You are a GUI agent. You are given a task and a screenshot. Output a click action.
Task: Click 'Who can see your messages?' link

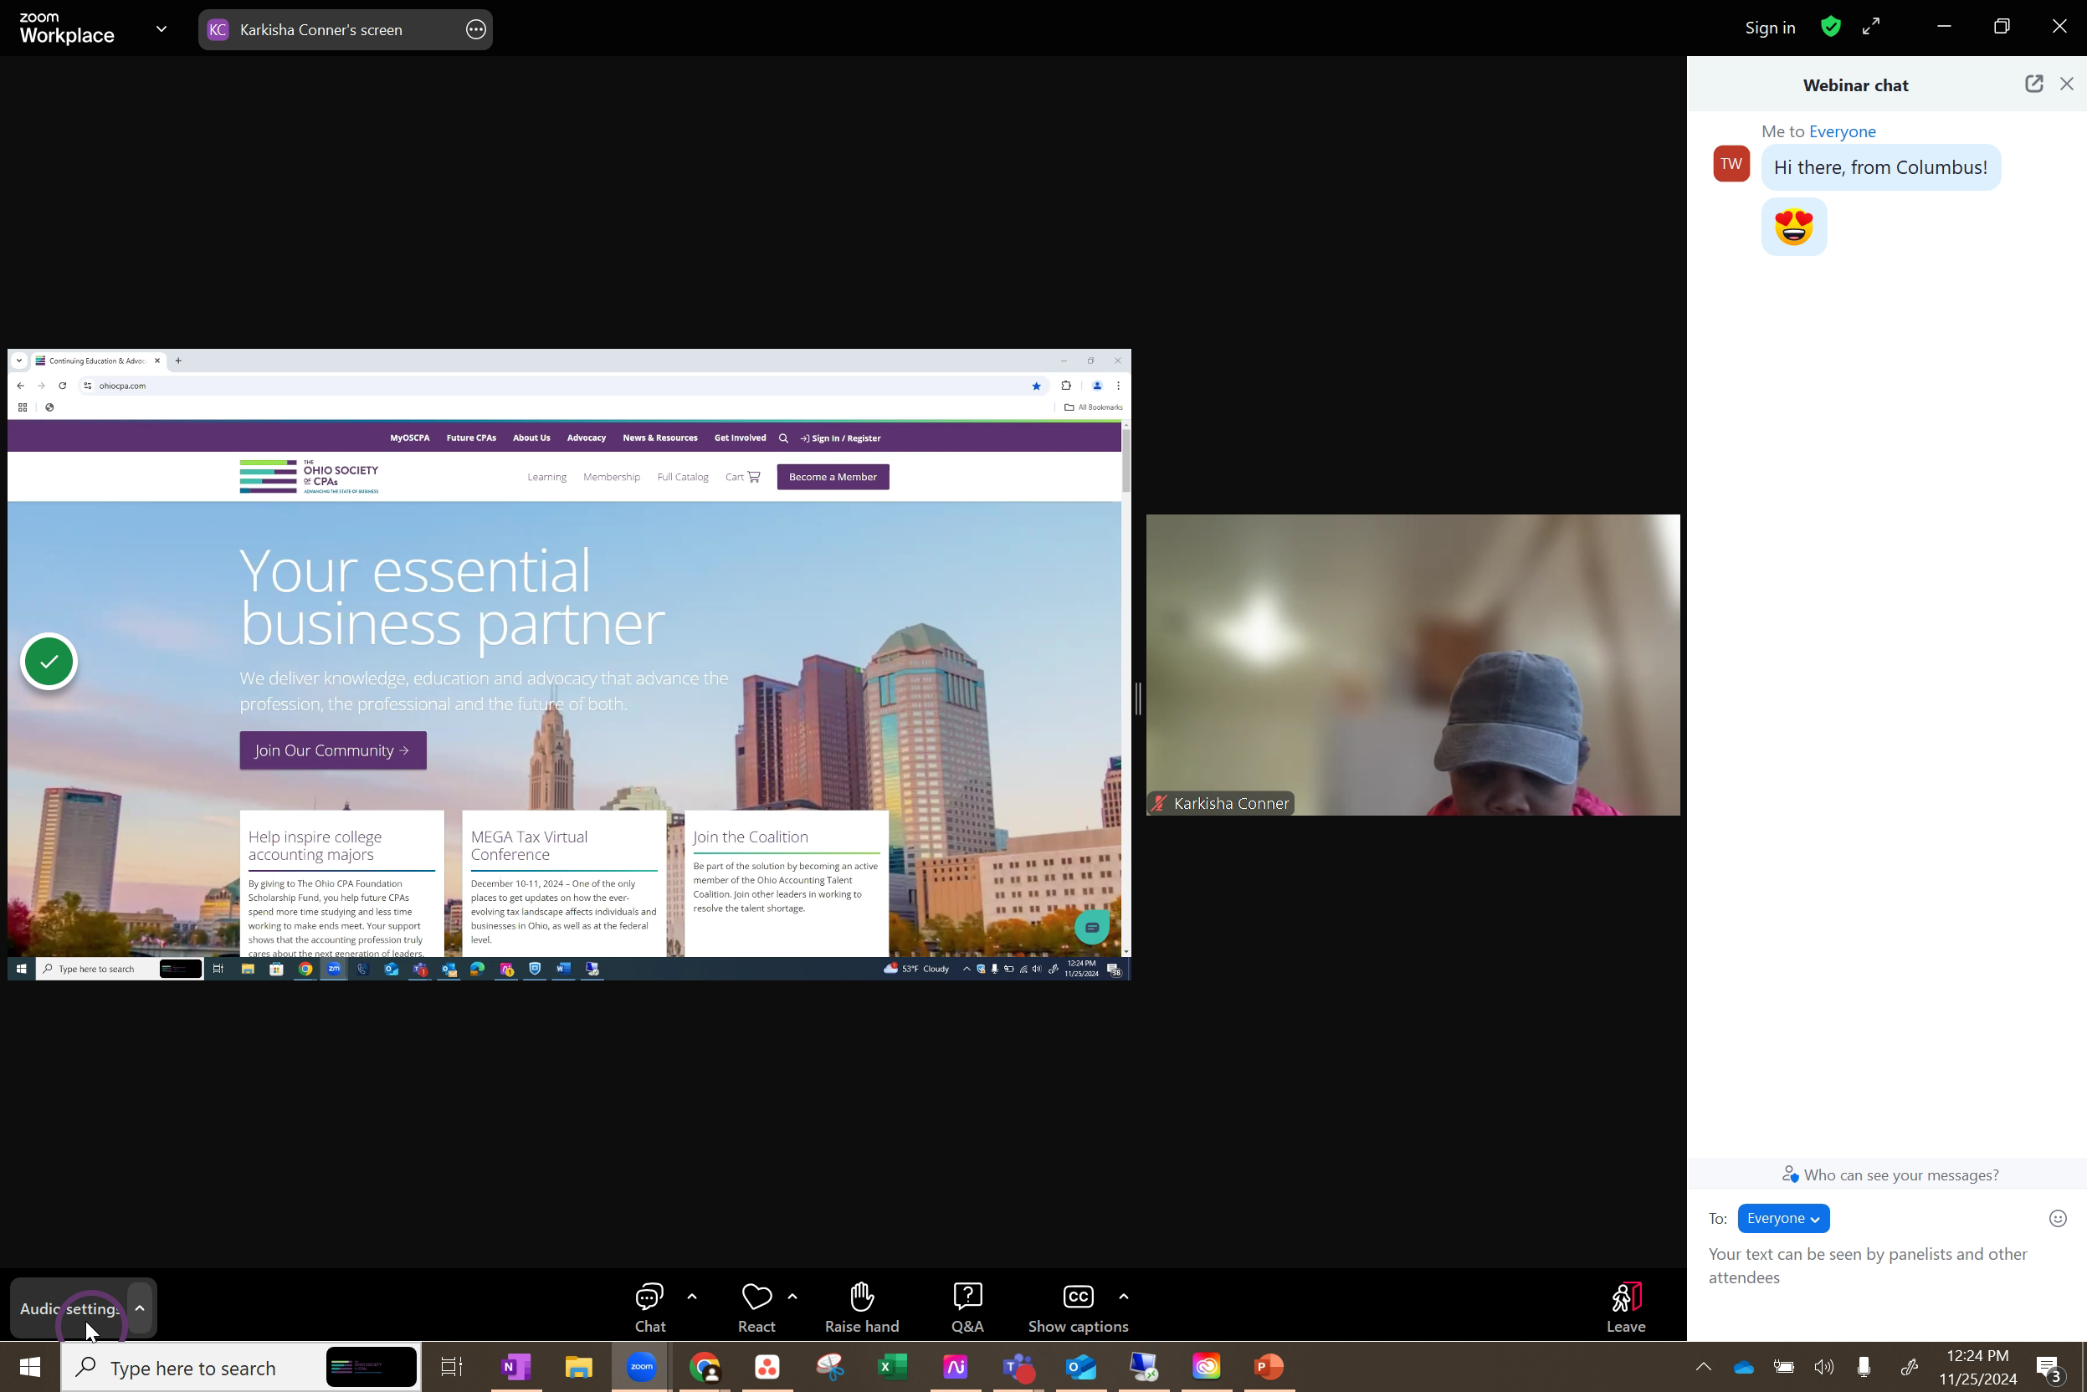pos(1890,1174)
